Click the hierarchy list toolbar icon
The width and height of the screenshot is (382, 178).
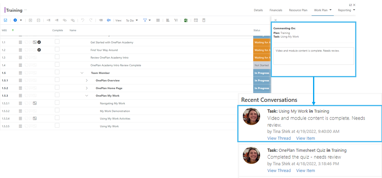pos(176,20)
